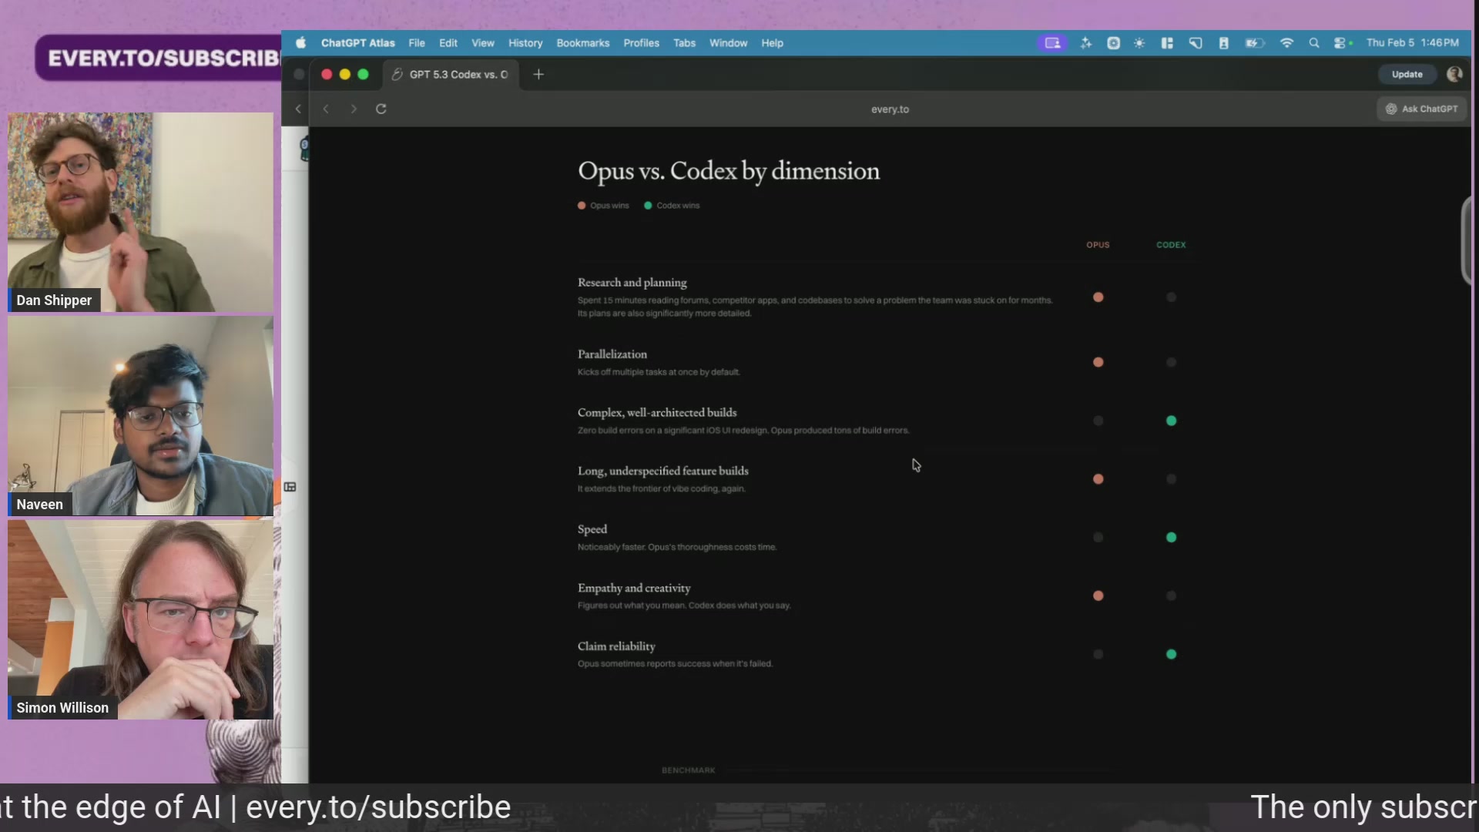This screenshot has width=1479, height=832.
Task: Click the Update button
Action: tap(1407, 74)
